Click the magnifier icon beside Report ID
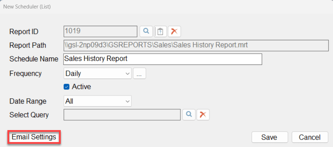 click(145, 31)
